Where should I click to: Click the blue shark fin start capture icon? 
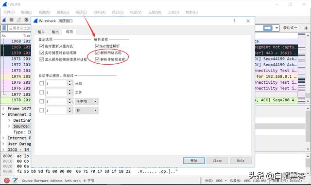click(4, 19)
